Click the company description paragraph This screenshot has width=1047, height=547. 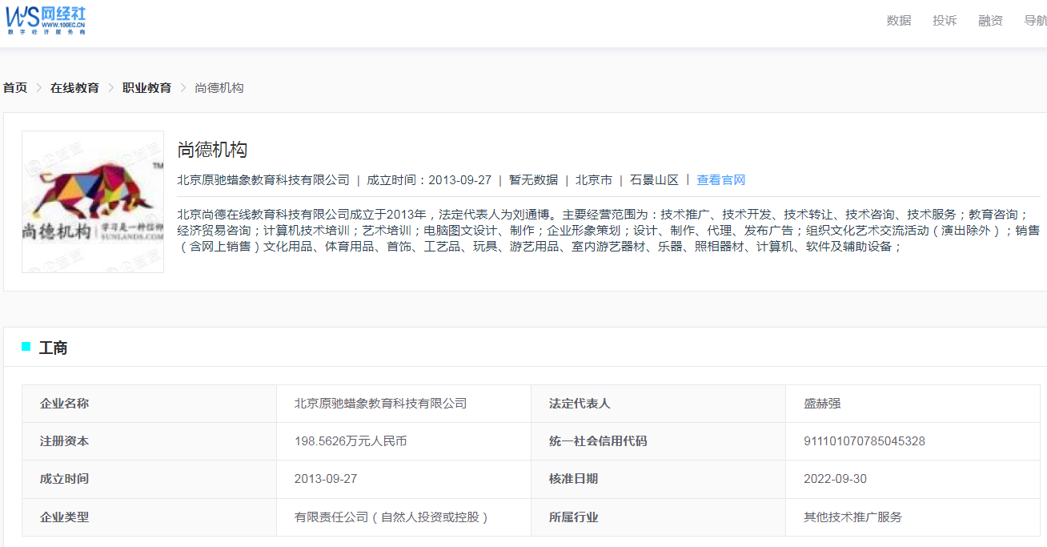tap(608, 231)
